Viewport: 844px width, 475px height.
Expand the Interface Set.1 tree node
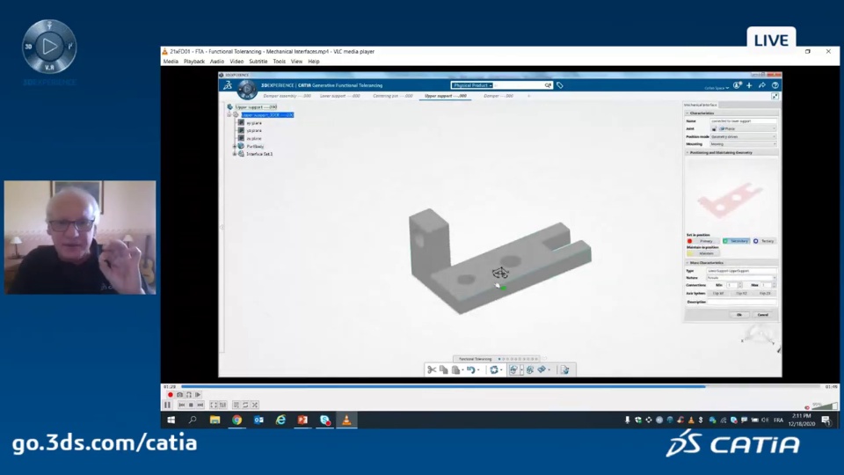(x=235, y=154)
